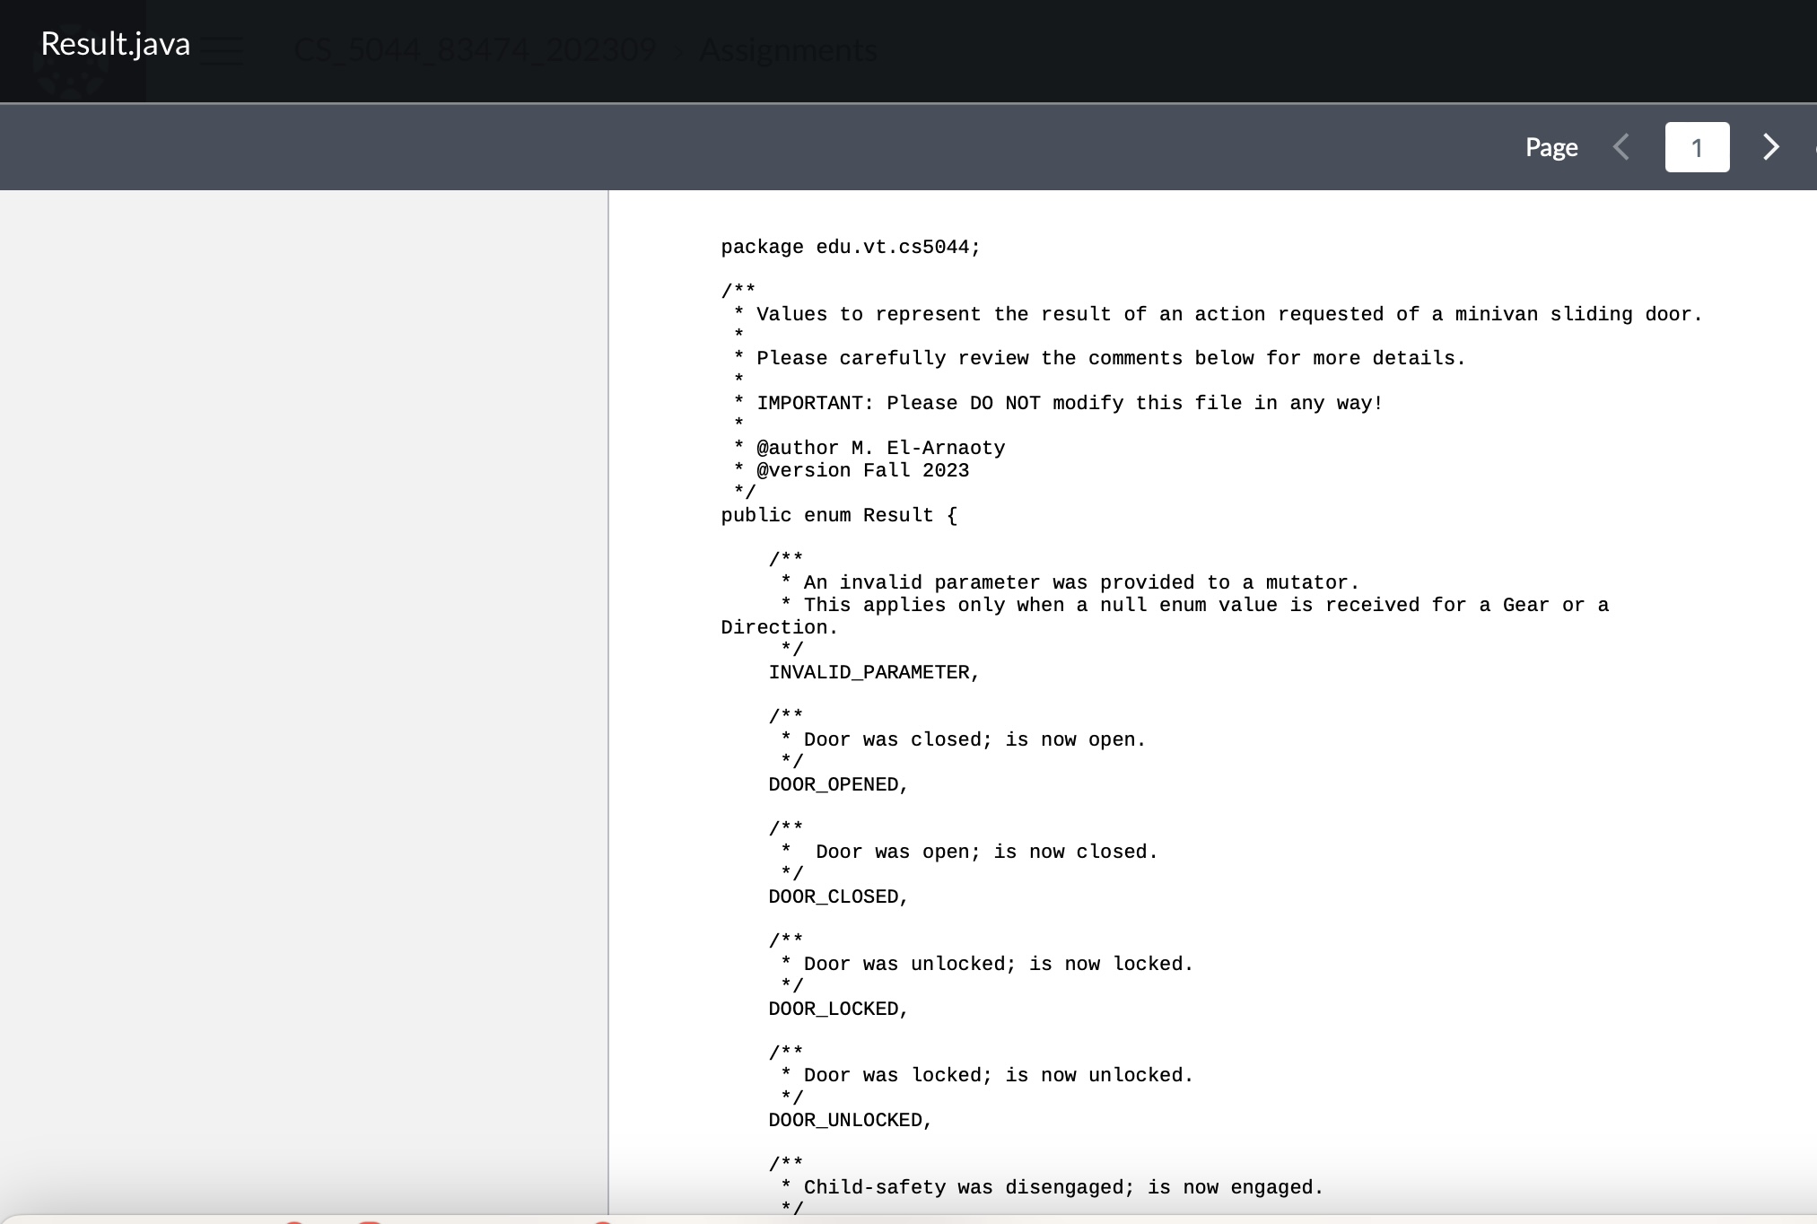Return to the previous page with the left chevron
The width and height of the screenshot is (1817, 1224).
[x=1621, y=146]
